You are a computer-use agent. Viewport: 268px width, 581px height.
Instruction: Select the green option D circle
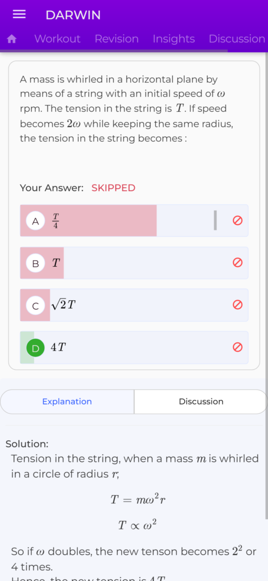coord(36,348)
